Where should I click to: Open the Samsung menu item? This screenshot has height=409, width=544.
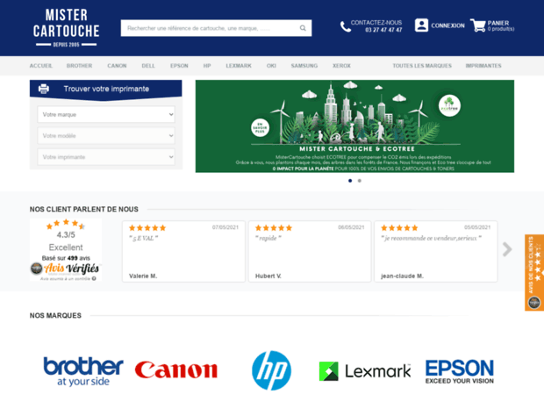(304, 66)
